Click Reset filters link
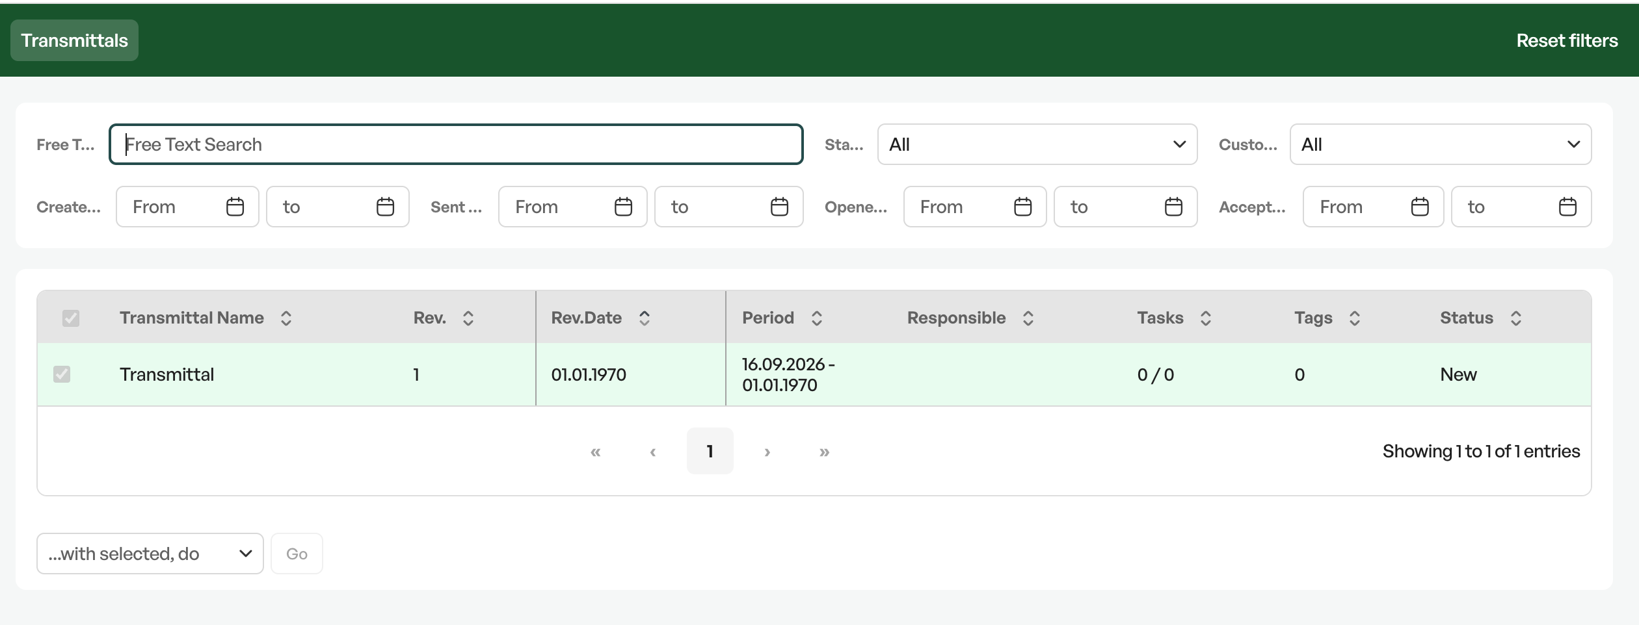The width and height of the screenshot is (1639, 625). click(x=1567, y=40)
